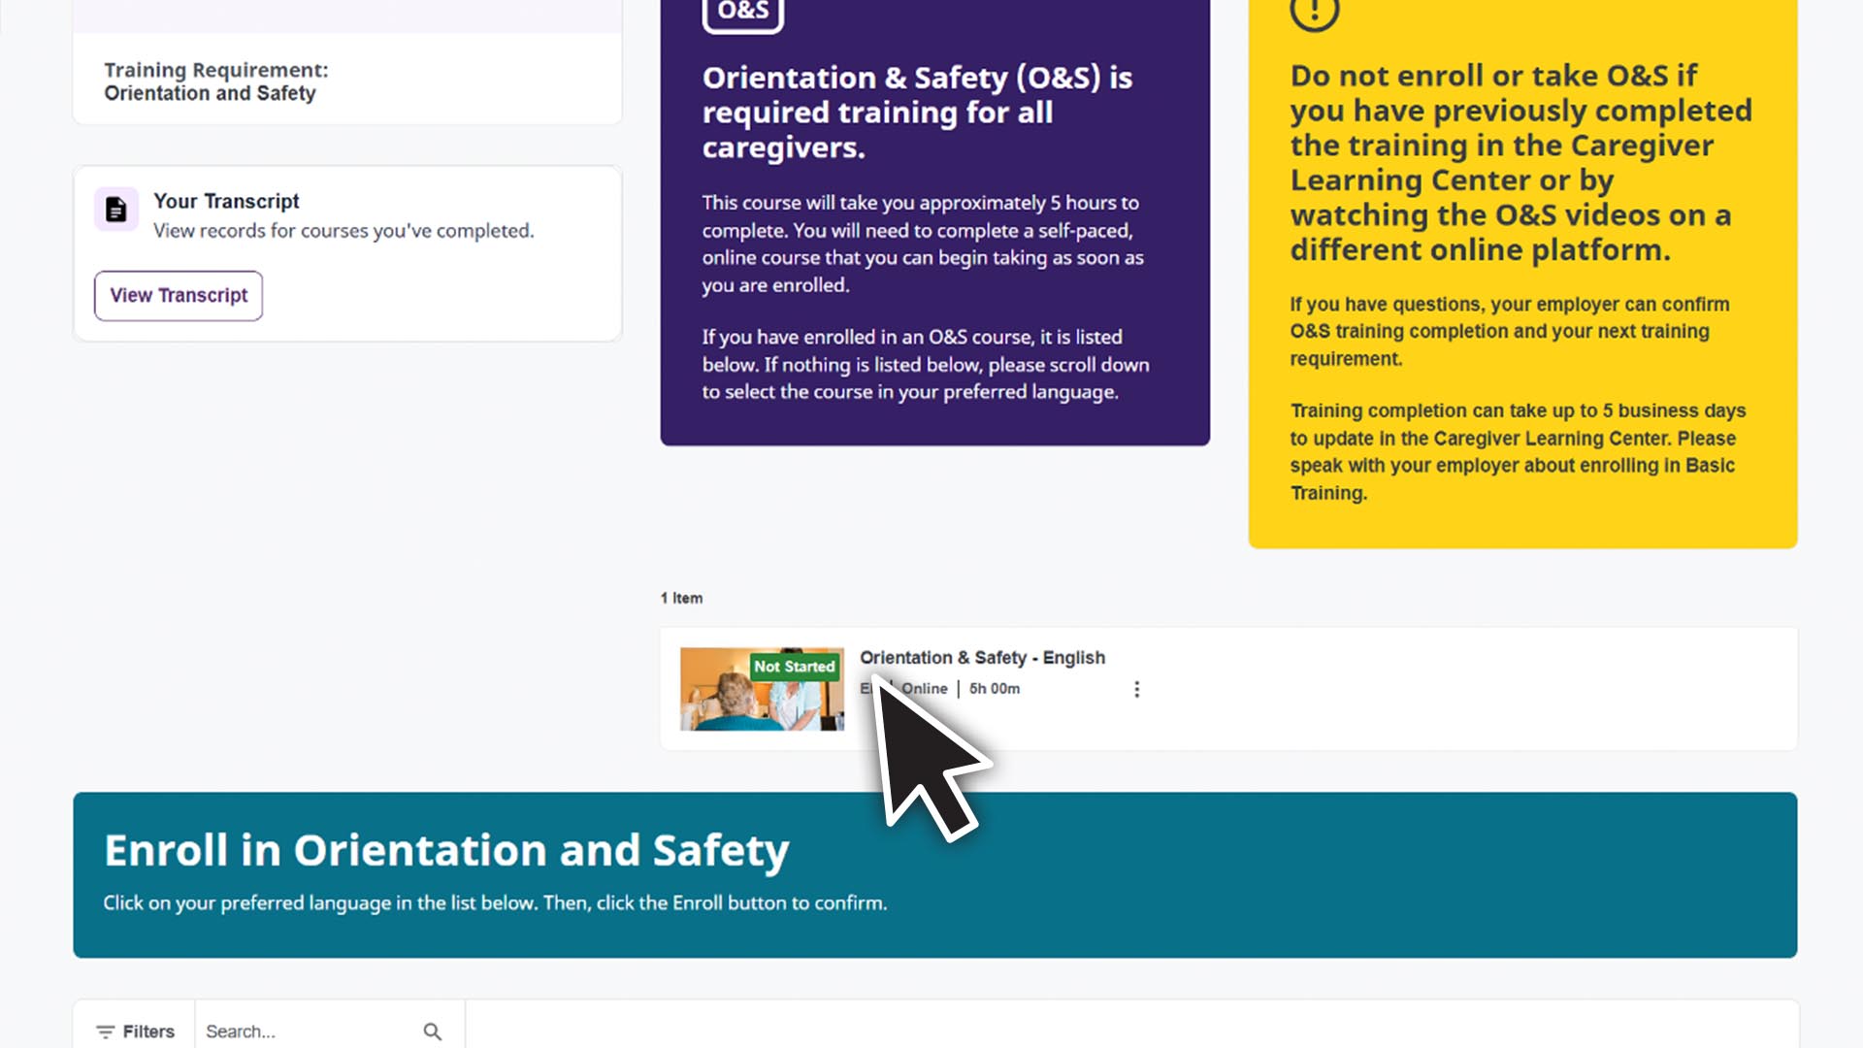Image resolution: width=1863 pixels, height=1048 pixels.
Task: Focus the Search input field
Action: (x=306, y=1032)
